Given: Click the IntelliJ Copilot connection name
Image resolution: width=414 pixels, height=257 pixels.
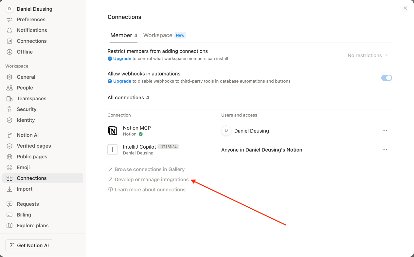Looking at the screenshot, I should click(x=139, y=147).
